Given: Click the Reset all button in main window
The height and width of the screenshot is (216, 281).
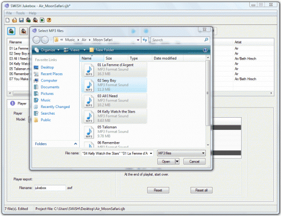Looking at the screenshot, I should [201, 190].
